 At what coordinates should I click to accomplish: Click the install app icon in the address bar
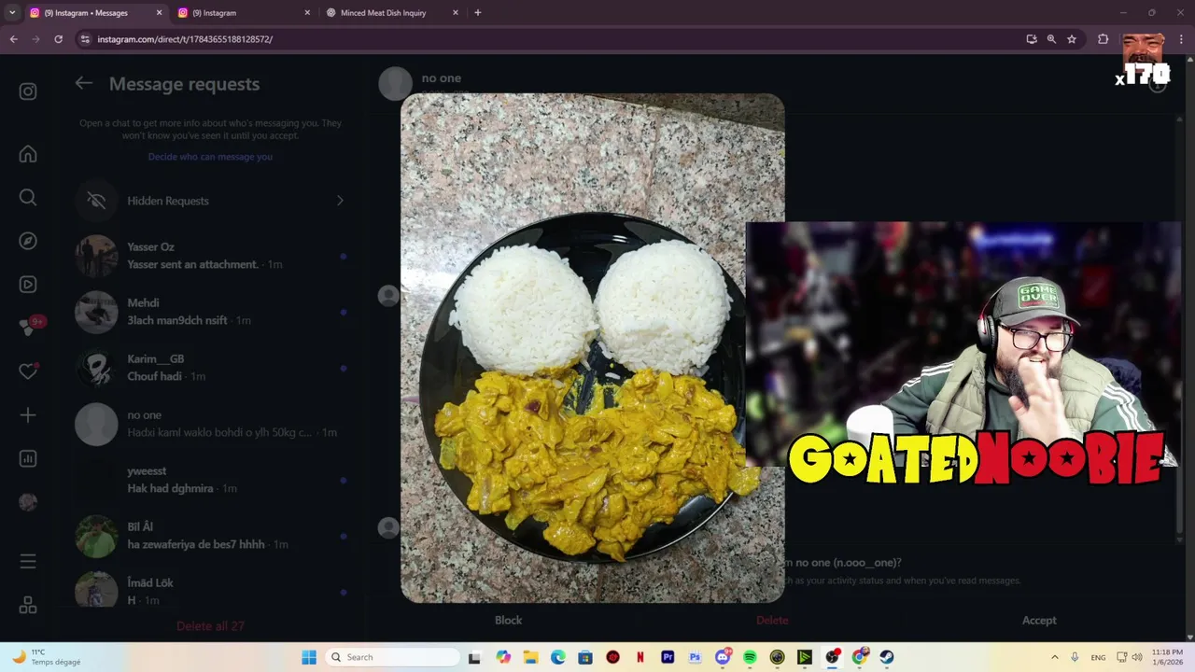coord(1032,39)
